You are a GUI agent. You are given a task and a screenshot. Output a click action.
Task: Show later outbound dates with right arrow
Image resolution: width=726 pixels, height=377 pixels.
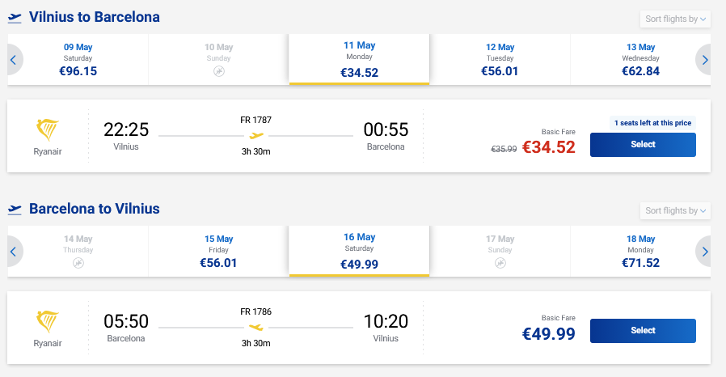click(704, 60)
